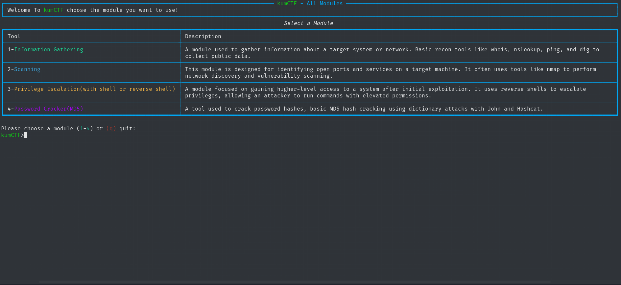Viewport: 621px width, 285px height.
Task: Click the Privilege Escalation description text
Action: coord(385,92)
